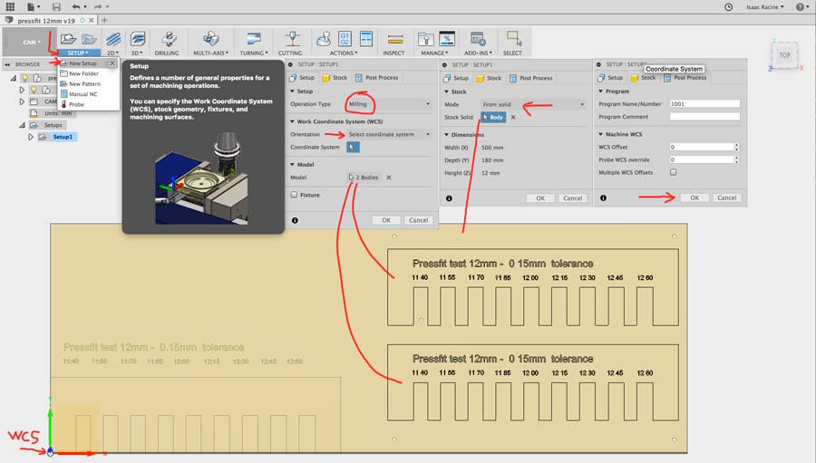The image size is (816, 463).
Task: Switch to the Stock tab in the first Setup dialog
Action: pyautogui.click(x=335, y=78)
